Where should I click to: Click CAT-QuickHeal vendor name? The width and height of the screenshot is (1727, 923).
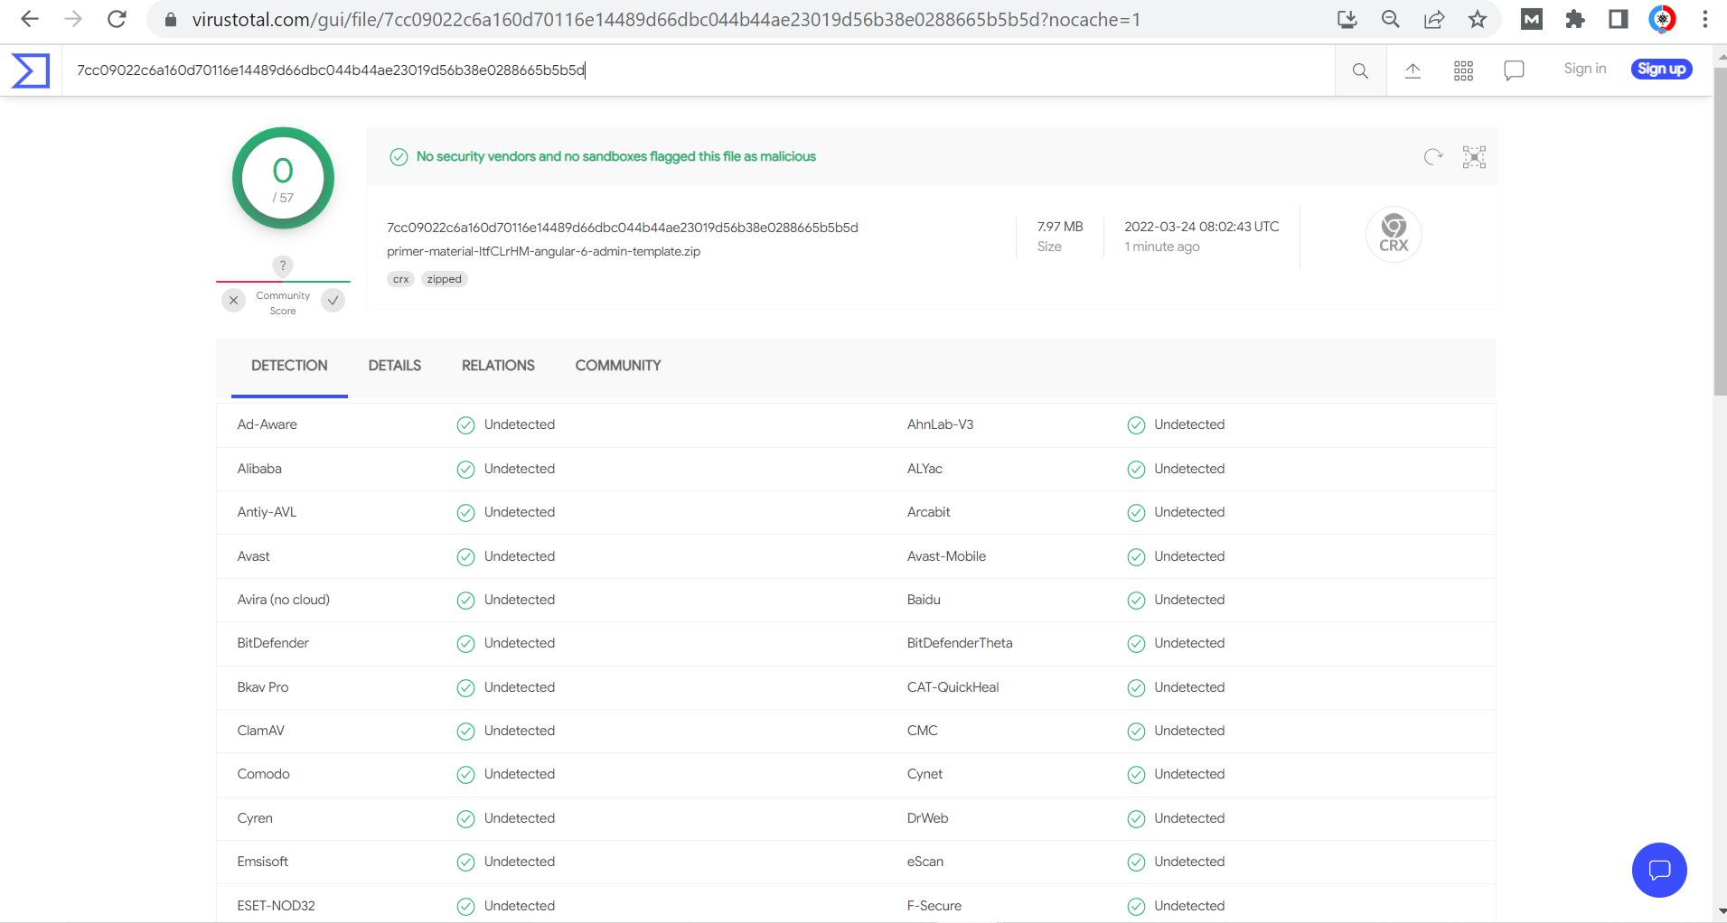953,687
